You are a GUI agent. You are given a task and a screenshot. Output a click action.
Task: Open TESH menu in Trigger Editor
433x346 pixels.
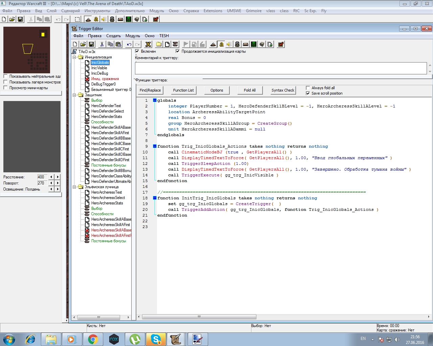tap(164, 36)
